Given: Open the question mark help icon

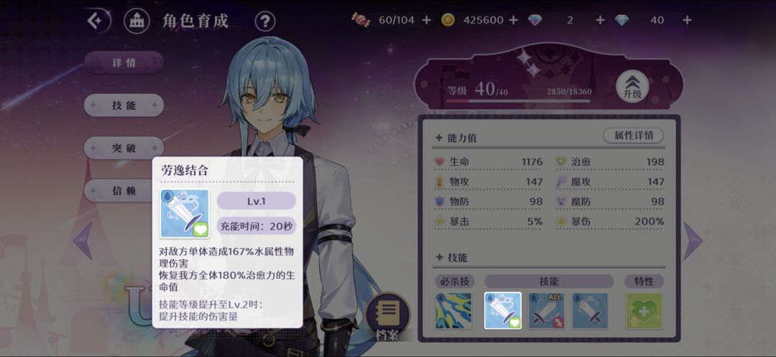Looking at the screenshot, I should coord(265,22).
